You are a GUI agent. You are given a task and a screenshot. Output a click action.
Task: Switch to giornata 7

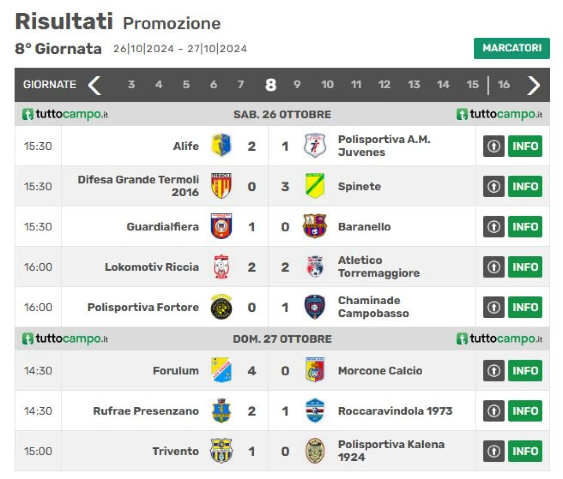[x=241, y=84]
